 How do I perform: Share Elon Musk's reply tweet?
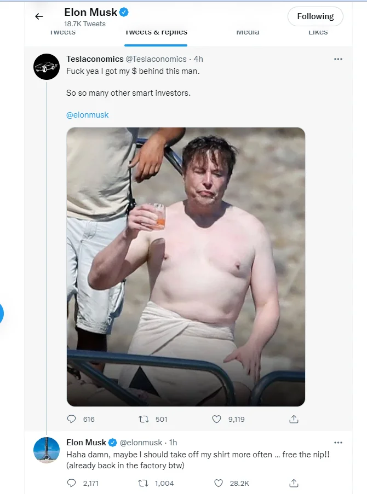tap(294, 483)
